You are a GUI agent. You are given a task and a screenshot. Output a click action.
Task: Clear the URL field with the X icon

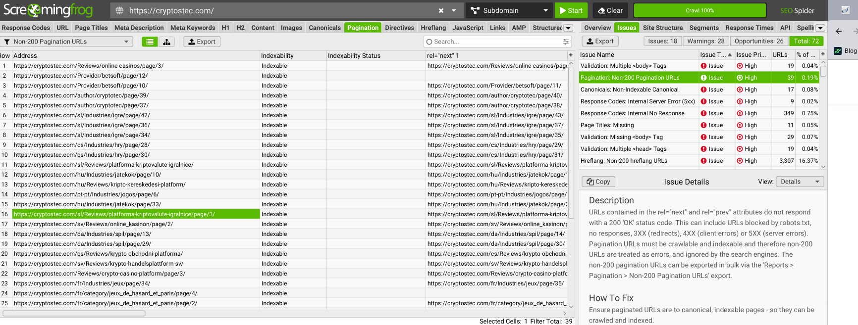[441, 10]
